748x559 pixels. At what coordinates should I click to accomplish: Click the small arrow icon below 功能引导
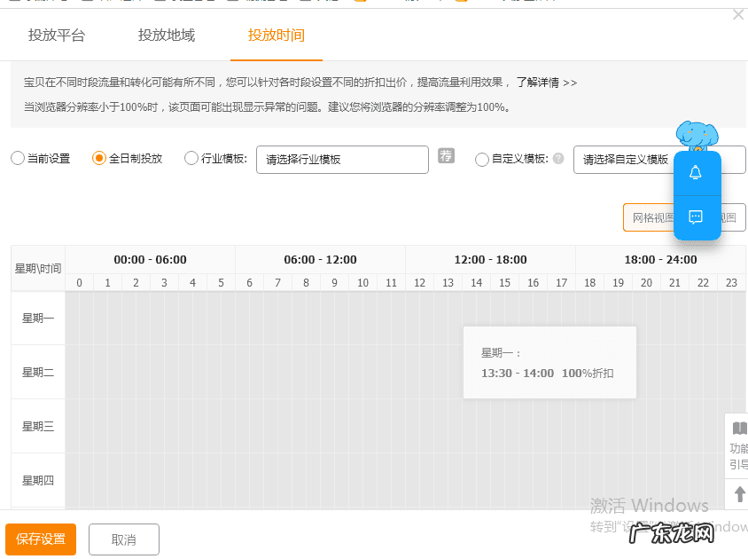tap(741, 494)
